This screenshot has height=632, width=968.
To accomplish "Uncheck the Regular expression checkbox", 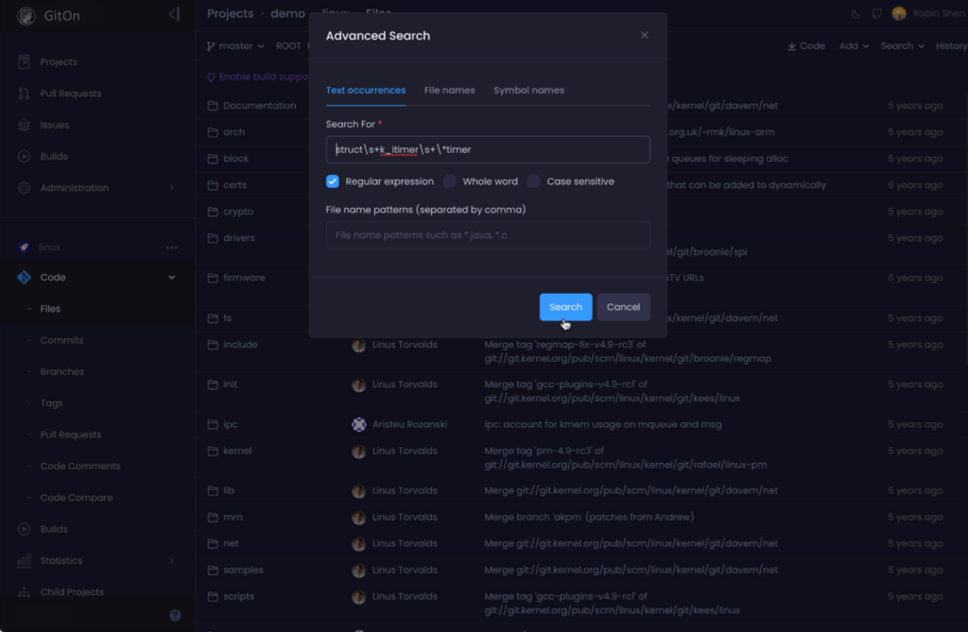I will [333, 181].
